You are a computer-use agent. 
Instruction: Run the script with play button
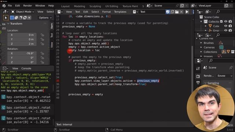(187, 12)
